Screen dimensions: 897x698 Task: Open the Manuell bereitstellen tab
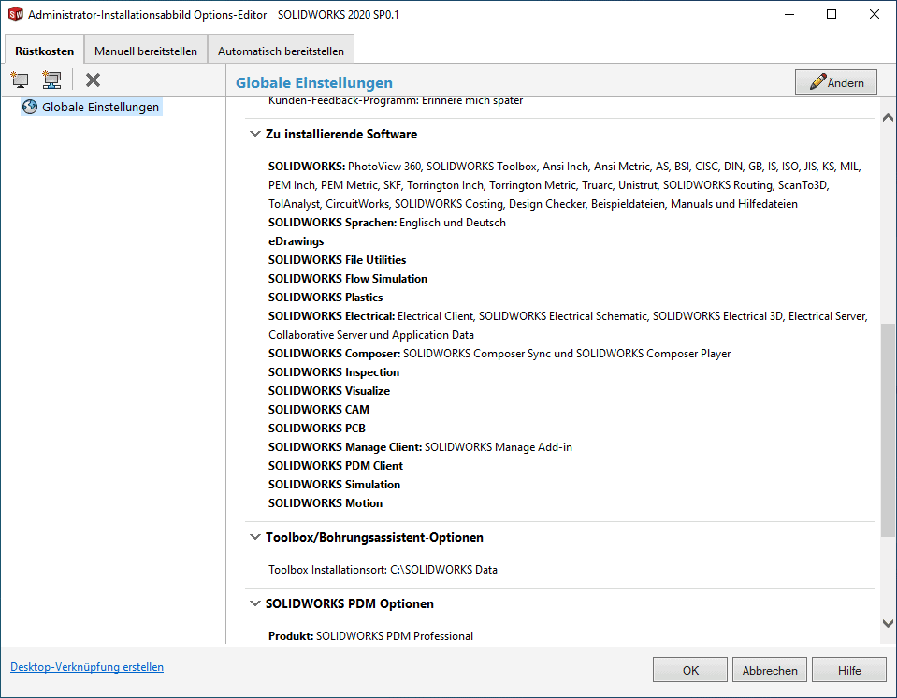pyautogui.click(x=146, y=51)
